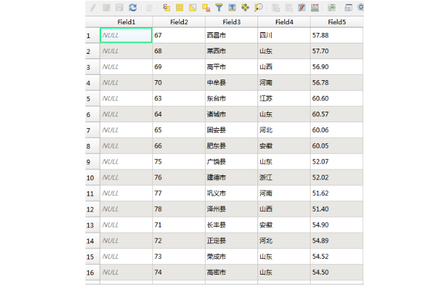440x297 pixels.
Task: Click the cell 东台市
Action: pos(232,99)
